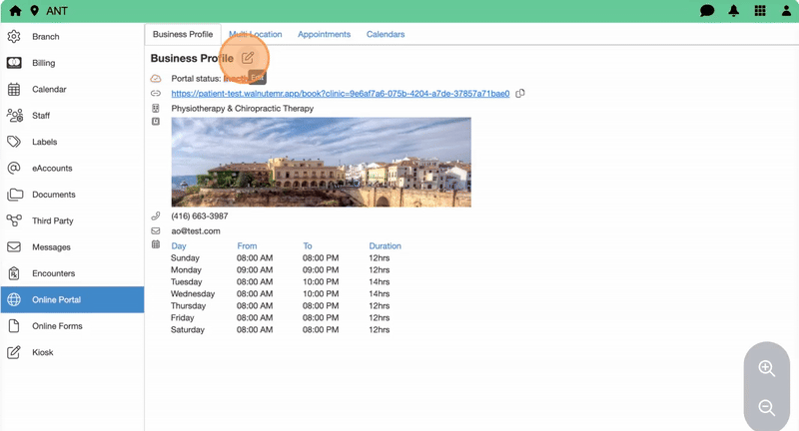Screen dimensions: 799x431
Task: Open the user account icon
Action: (785, 11)
